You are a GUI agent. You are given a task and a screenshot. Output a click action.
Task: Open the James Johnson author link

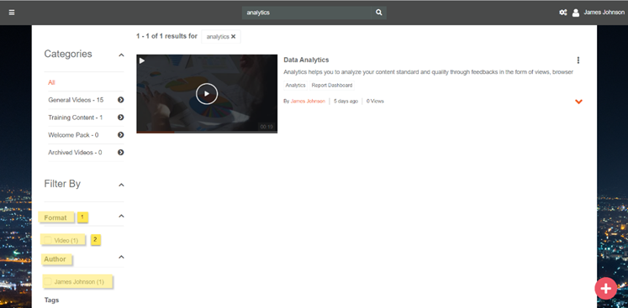[308, 102]
